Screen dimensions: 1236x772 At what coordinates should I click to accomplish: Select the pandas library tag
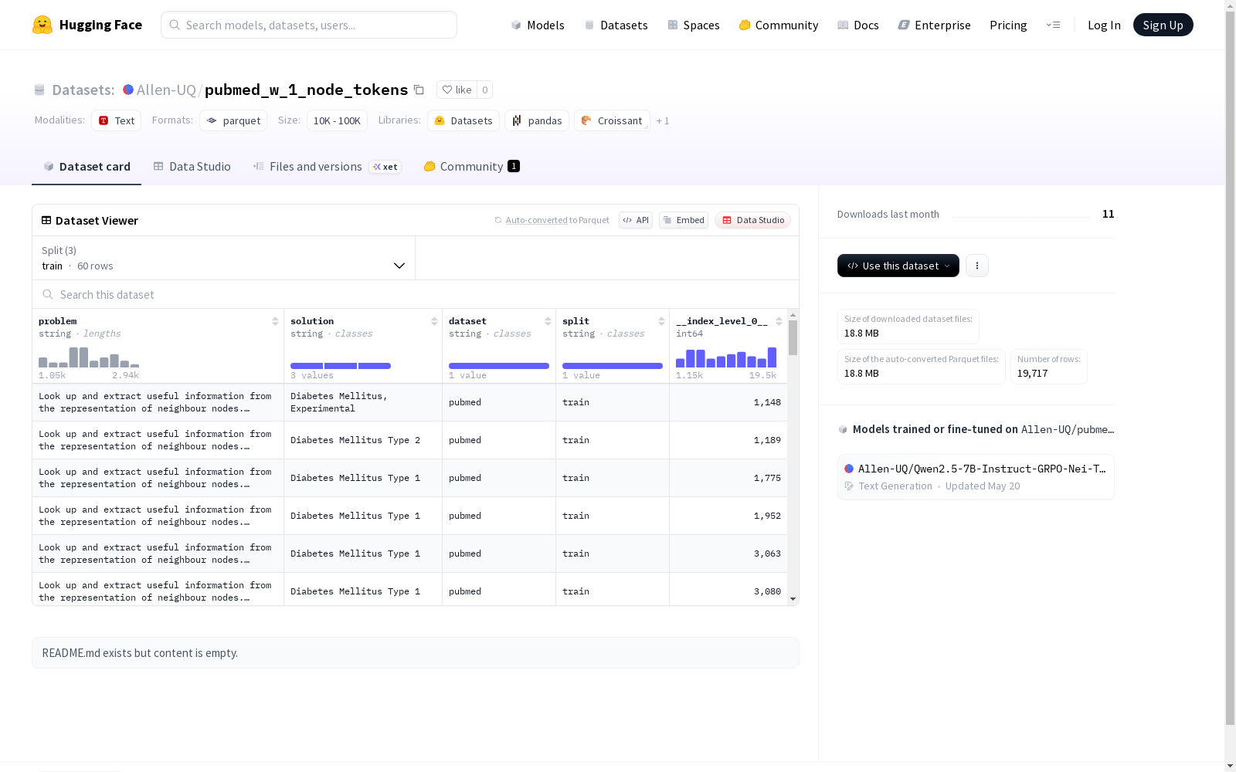537,120
